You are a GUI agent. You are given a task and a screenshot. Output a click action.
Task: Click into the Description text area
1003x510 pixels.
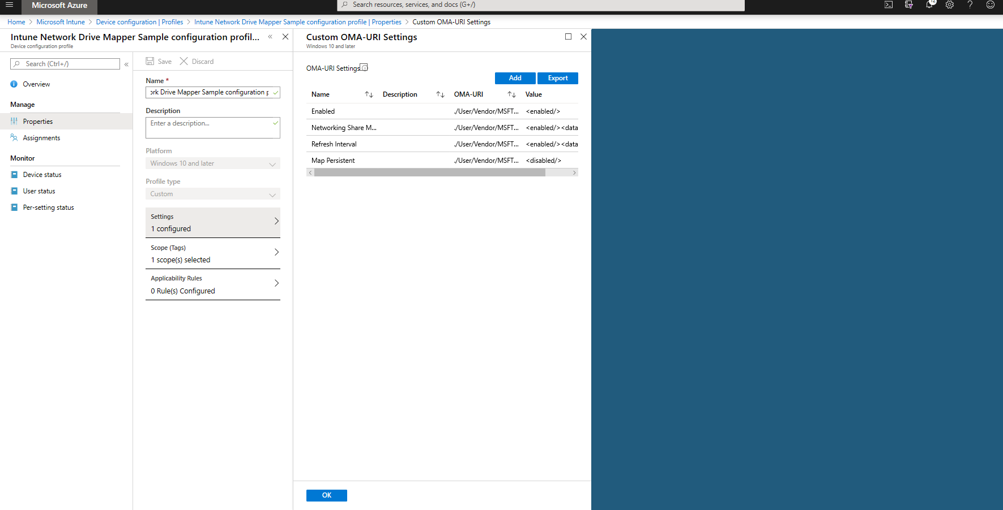click(x=213, y=128)
